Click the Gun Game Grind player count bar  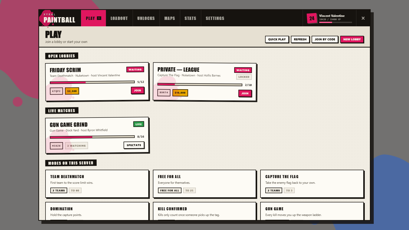pos(92,137)
